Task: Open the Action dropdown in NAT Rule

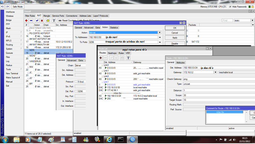Action: (160, 32)
